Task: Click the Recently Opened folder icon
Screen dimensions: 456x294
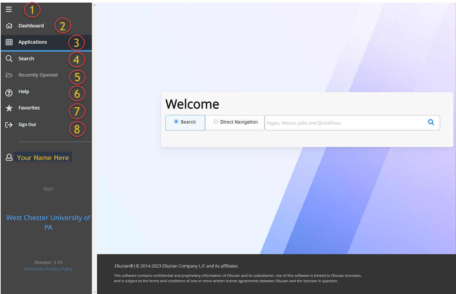Action: tap(9, 75)
